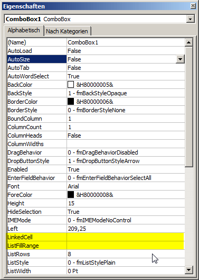Image resolution: width=199 pixels, height=280 pixels.
Task: Select the Height property
Action: coord(37,203)
